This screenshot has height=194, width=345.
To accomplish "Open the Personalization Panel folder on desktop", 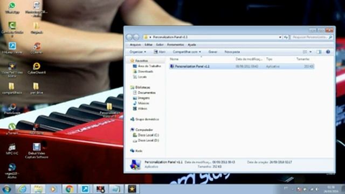I will coord(109,110).
